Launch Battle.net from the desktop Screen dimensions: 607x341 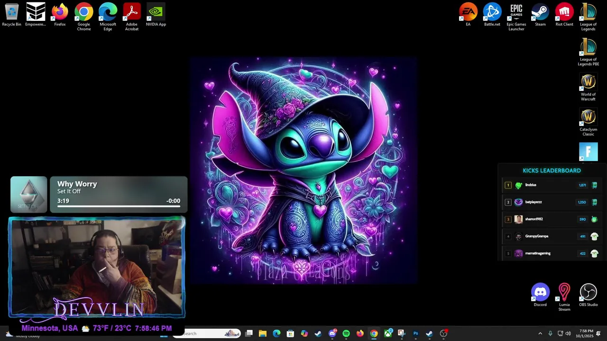pos(492,15)
